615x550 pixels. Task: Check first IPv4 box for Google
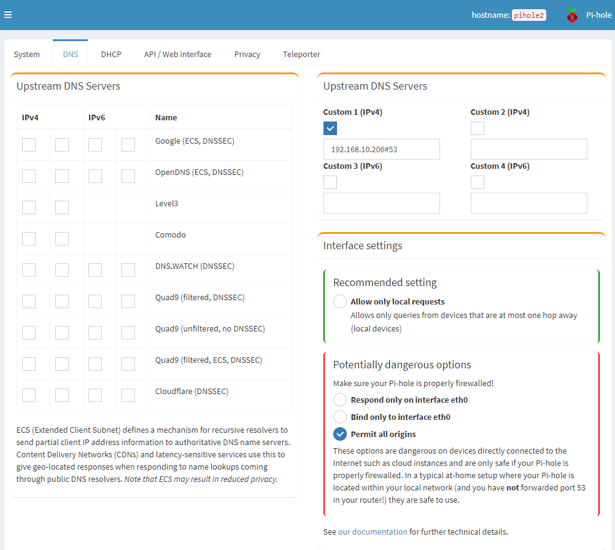pyautogui.click(x=29, y=145)
